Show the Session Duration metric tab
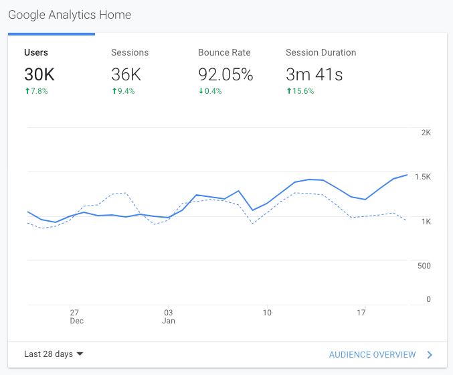453x375 pixels. [321, 52]
